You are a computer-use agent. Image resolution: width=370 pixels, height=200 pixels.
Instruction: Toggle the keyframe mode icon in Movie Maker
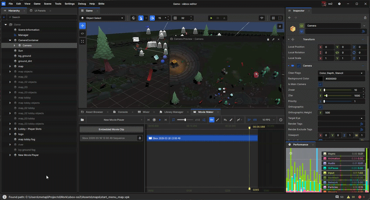(211, 120)
